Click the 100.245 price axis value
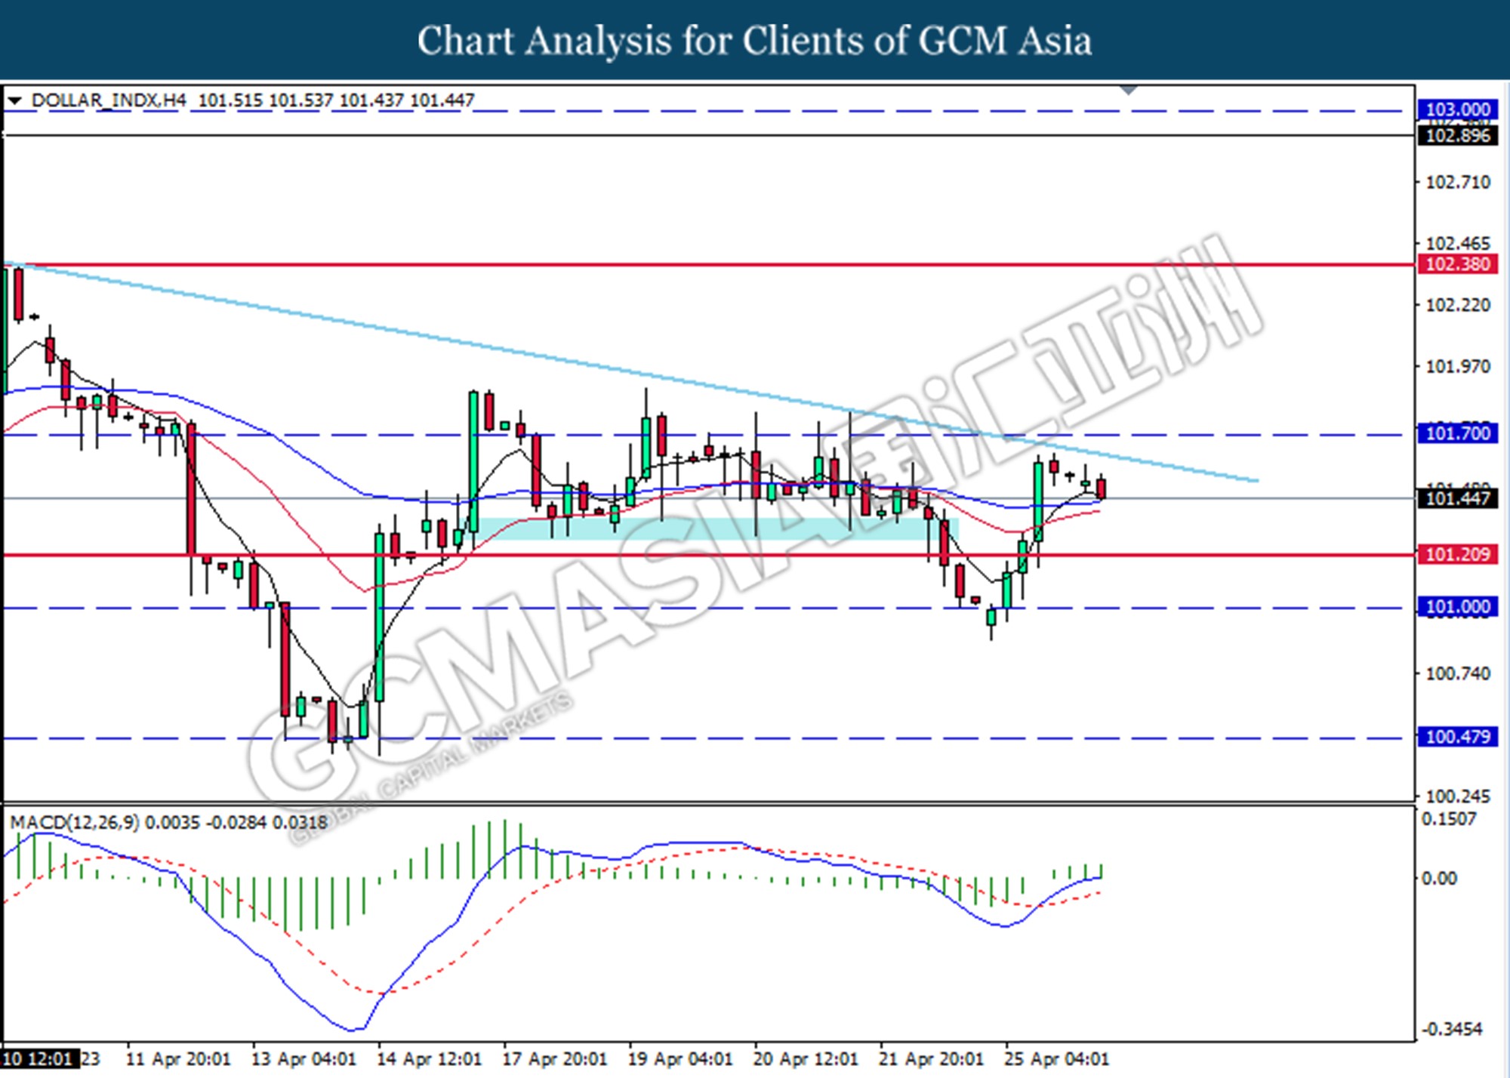The height and width of the screenshot is (1078, 1510). (x=1457, y=796)
